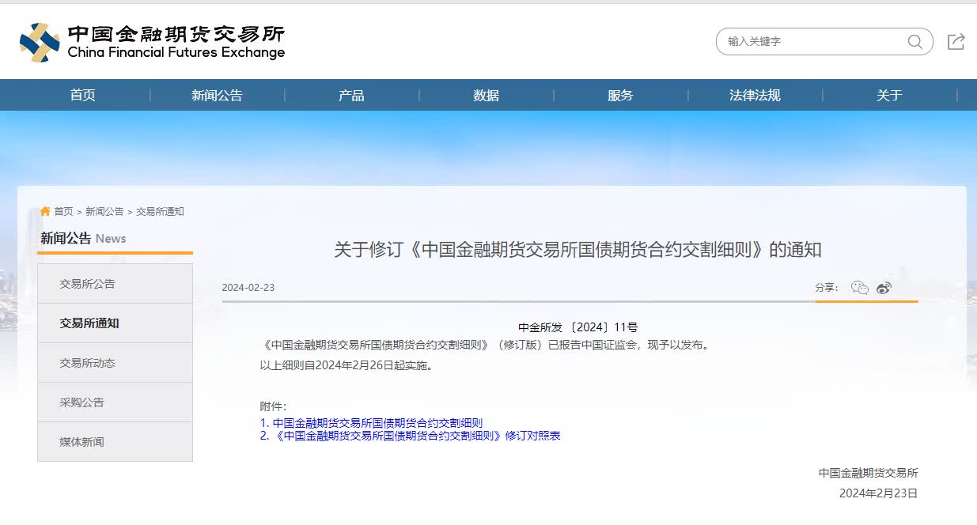Click the 附件： label
The image size is (977, 525).
point(274,406)
